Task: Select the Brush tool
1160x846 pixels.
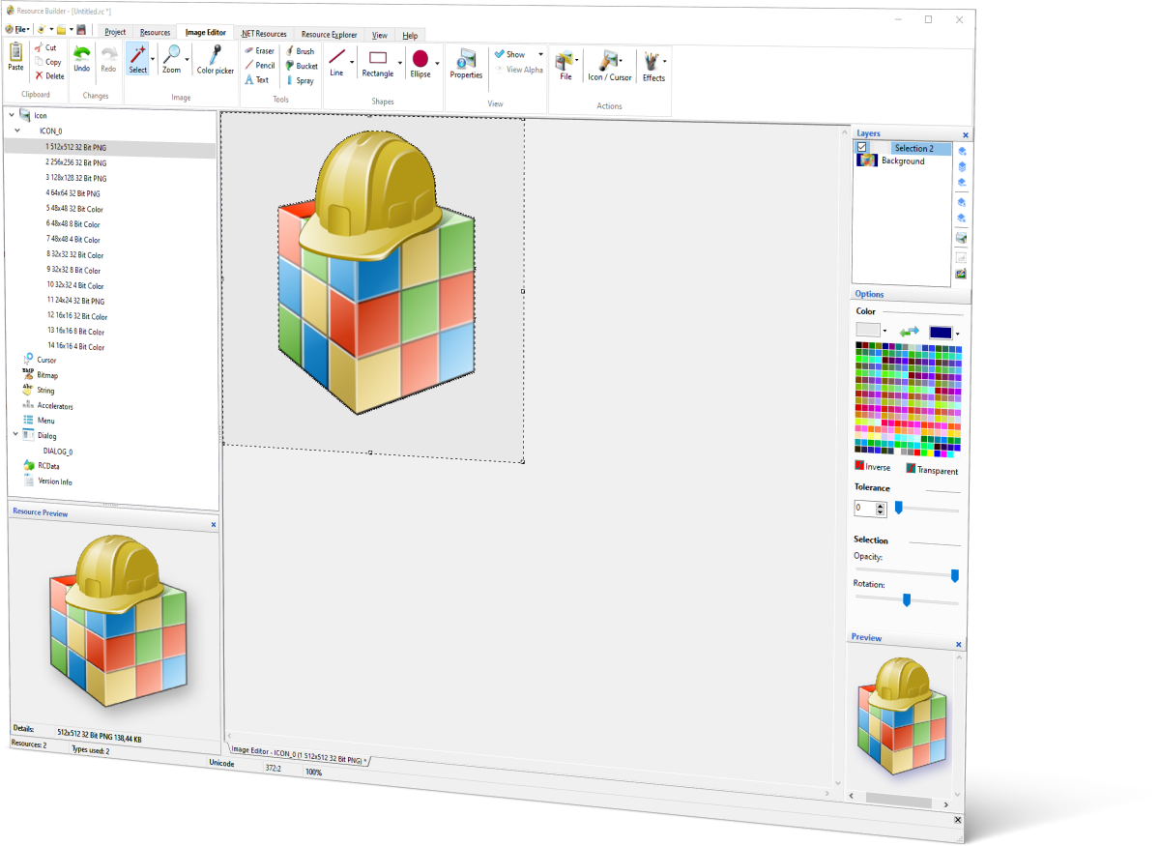Action: point(300,51)
